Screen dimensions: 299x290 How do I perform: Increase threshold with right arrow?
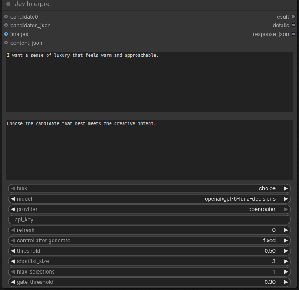click(286, 251)
